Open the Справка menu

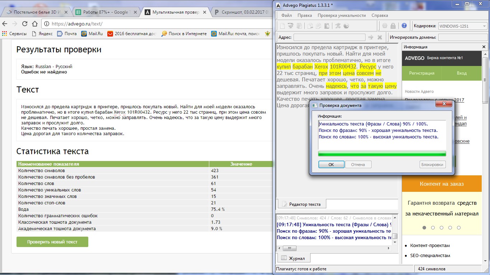tap(379, 15)
